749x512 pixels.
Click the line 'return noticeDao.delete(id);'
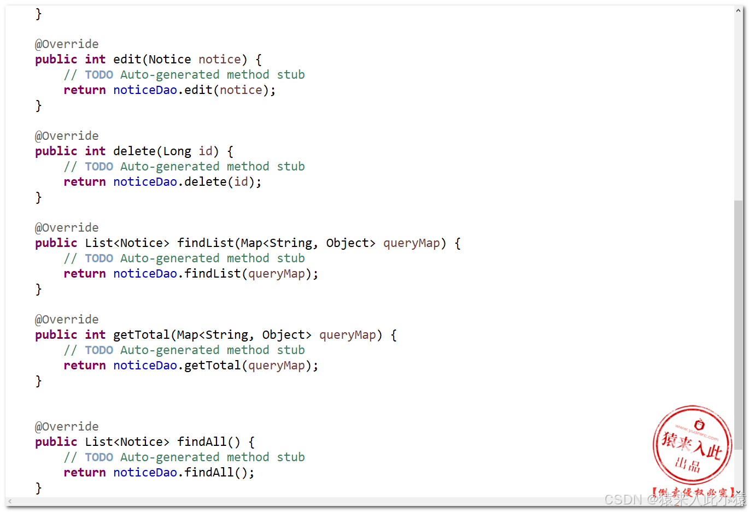tap(163, 181)
